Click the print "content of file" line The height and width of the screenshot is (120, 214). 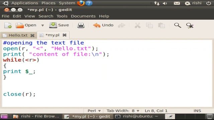pyautogui.click(x=56, y=54)
